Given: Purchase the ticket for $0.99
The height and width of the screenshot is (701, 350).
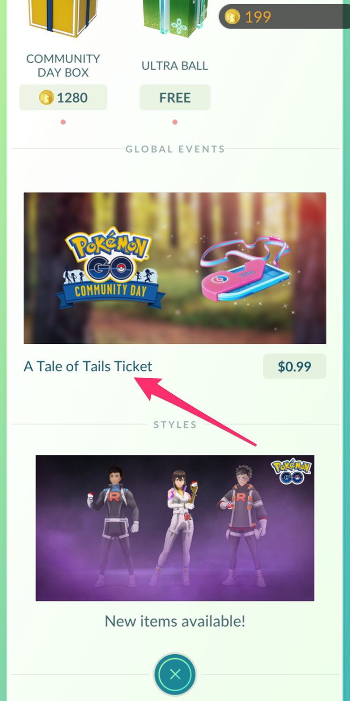Looking at the screenshot, I should [294, 366].
